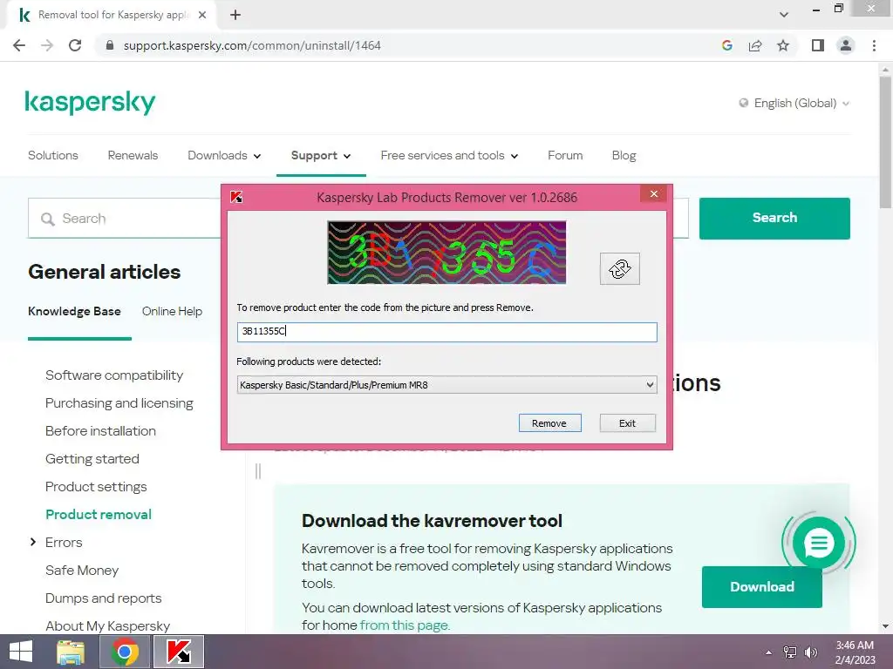Click the volume speaker tray icon
The width and height of the screenshot is (893, 669).
[x=811, y=652]
